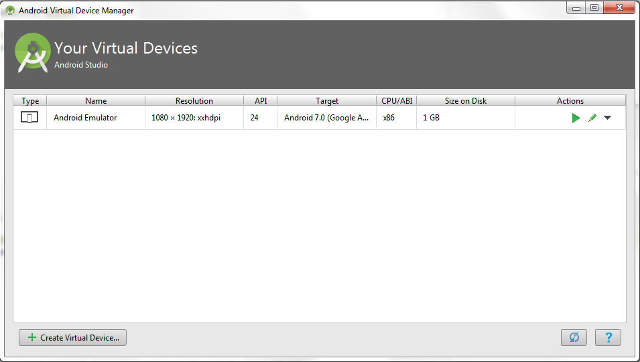640x362 pixels.
Task: Sort by the Size on Disk column header
Action: 466,100
